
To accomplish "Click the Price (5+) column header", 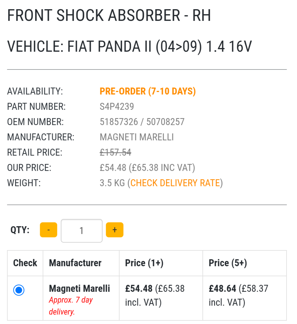I will [228, 263].
